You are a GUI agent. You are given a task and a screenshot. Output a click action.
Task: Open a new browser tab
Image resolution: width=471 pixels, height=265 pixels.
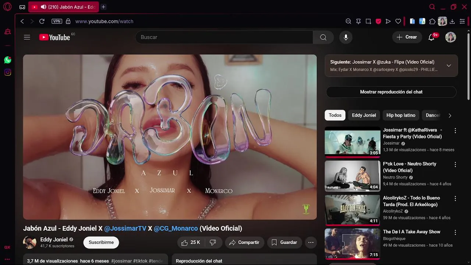pos(103,7)
